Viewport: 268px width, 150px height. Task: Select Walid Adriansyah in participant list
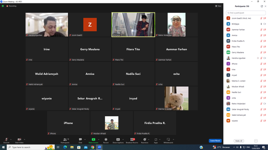[246, 115]
